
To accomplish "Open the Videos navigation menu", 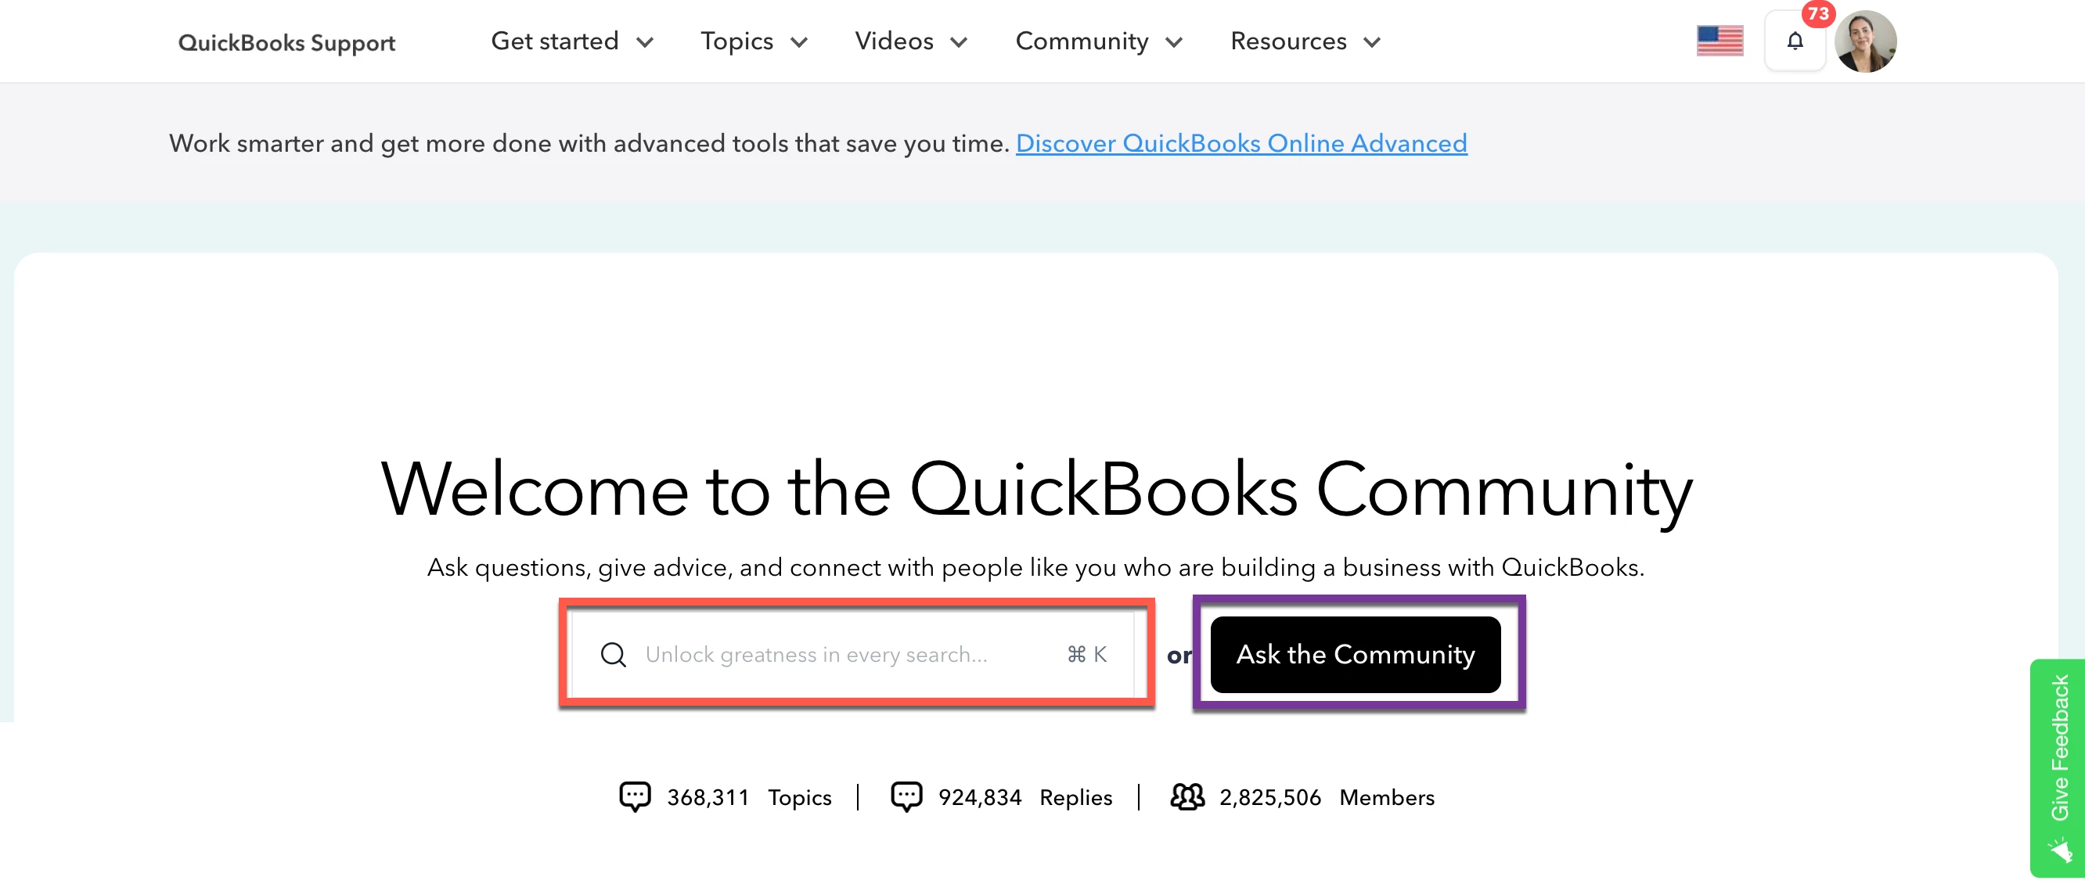I will coord(911,41).
